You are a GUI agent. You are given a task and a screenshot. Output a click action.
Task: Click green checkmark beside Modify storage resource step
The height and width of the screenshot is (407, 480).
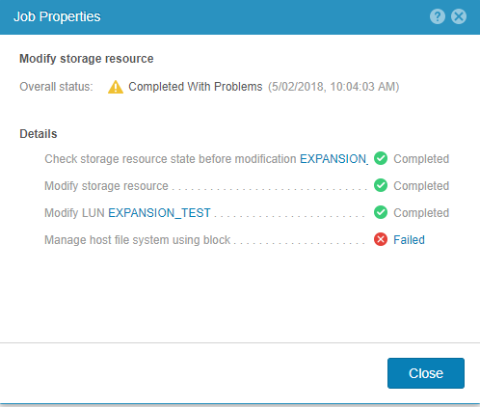[381, 185]
